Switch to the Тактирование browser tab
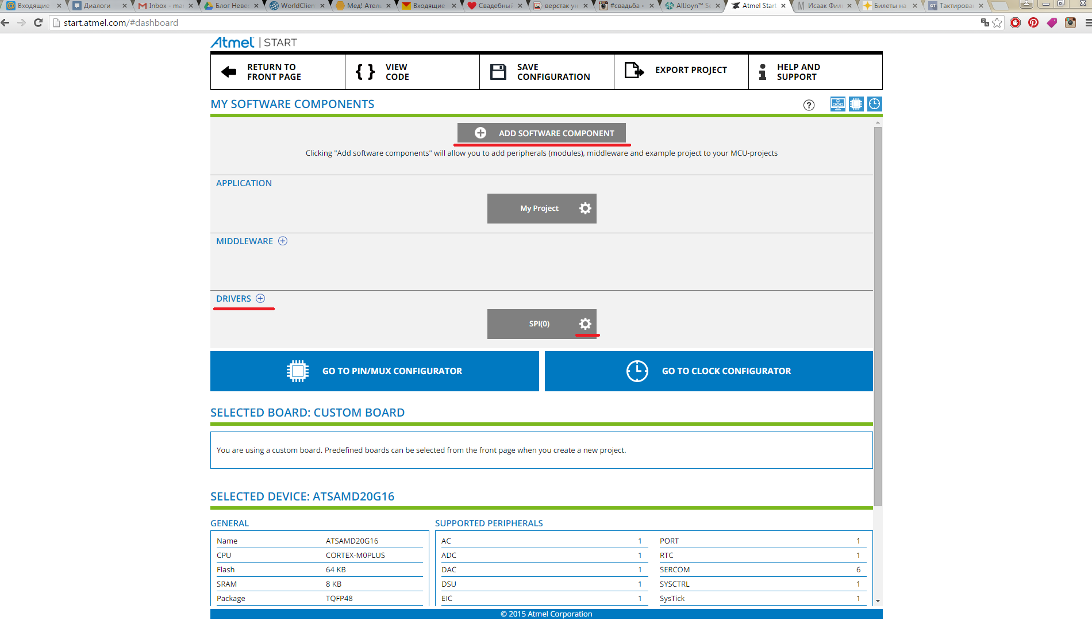This screenshot has height=624, width=1092. (956, 6)
